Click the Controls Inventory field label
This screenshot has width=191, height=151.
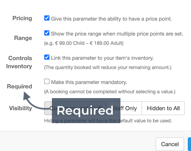[x=19, y=62]
